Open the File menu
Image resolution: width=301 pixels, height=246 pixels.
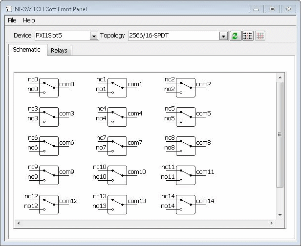coord(12,20)
